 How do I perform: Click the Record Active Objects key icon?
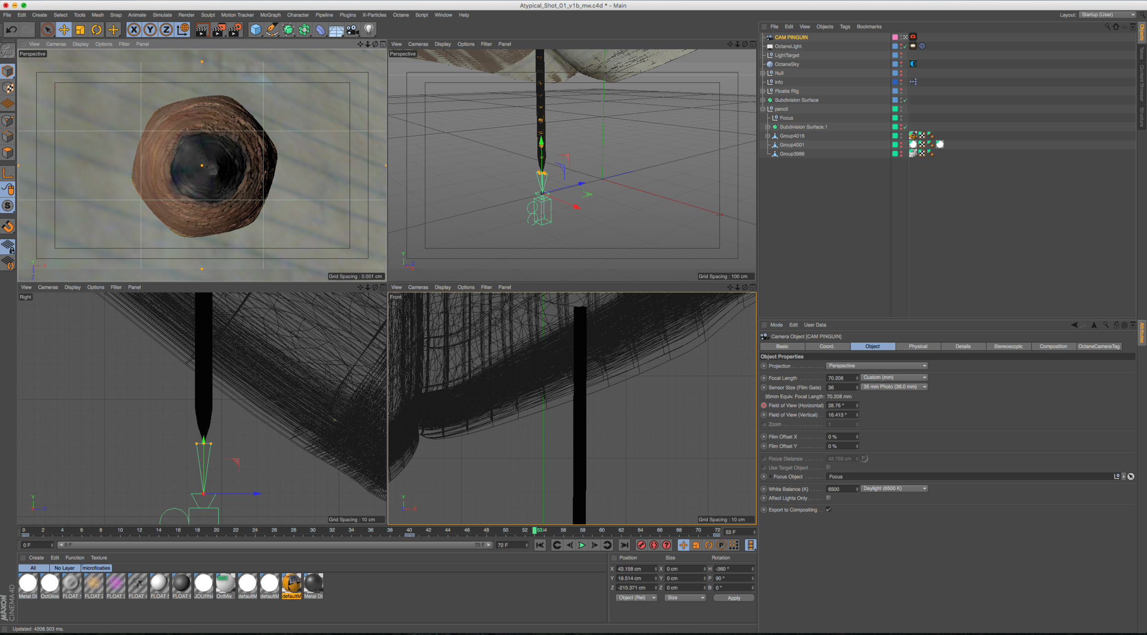641,545
